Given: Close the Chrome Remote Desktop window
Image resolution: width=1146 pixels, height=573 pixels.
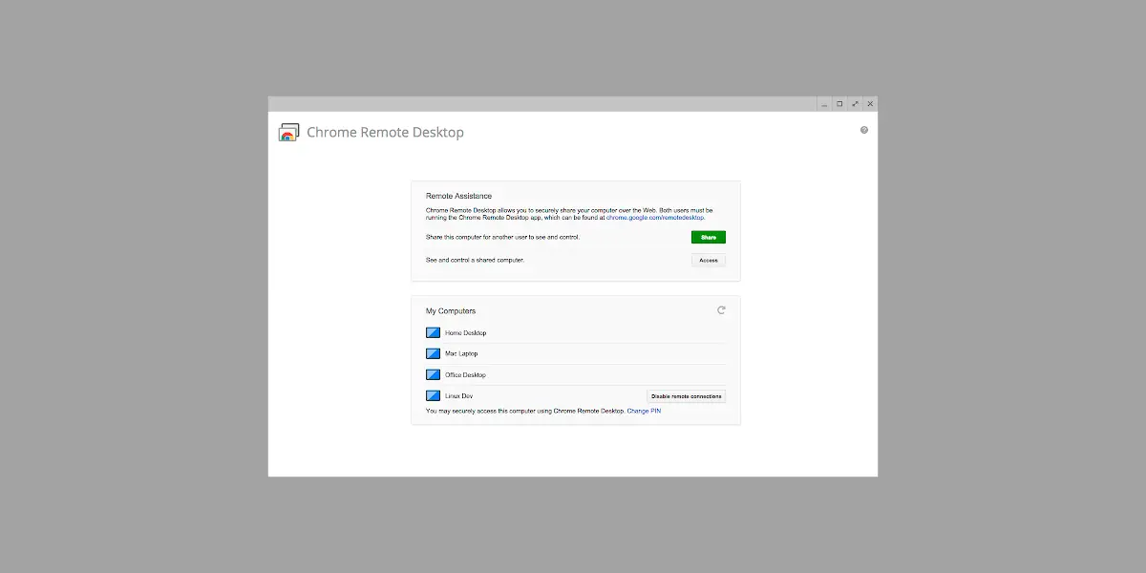Looking at the screenshot, I should (870, 104).
